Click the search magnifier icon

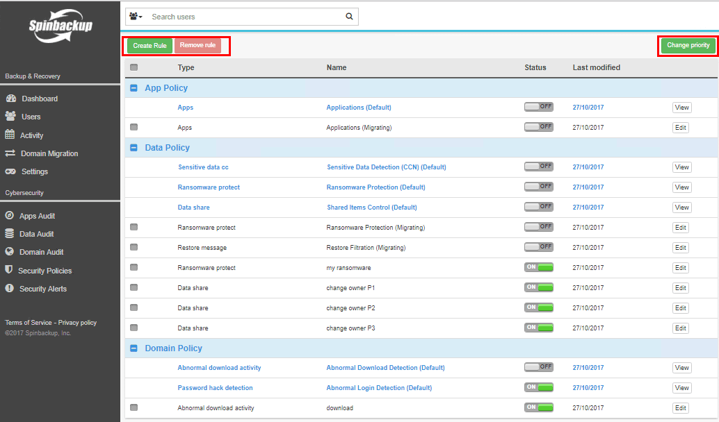349,17
